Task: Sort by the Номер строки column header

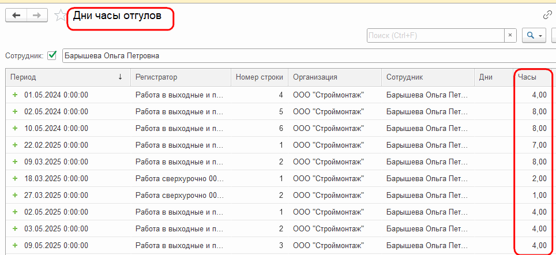Action: 260,77
